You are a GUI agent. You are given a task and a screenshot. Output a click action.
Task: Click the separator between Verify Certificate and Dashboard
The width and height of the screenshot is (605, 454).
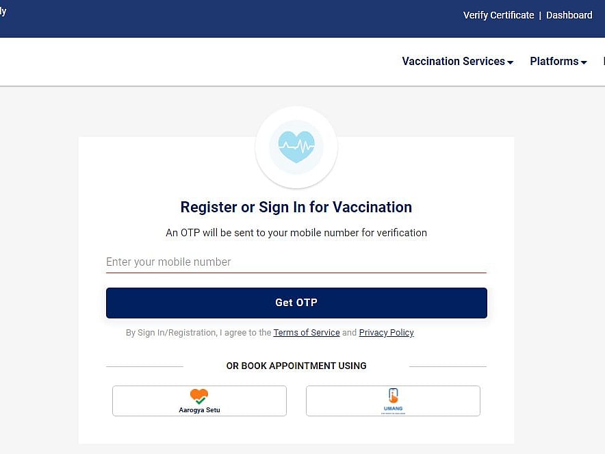540,15
